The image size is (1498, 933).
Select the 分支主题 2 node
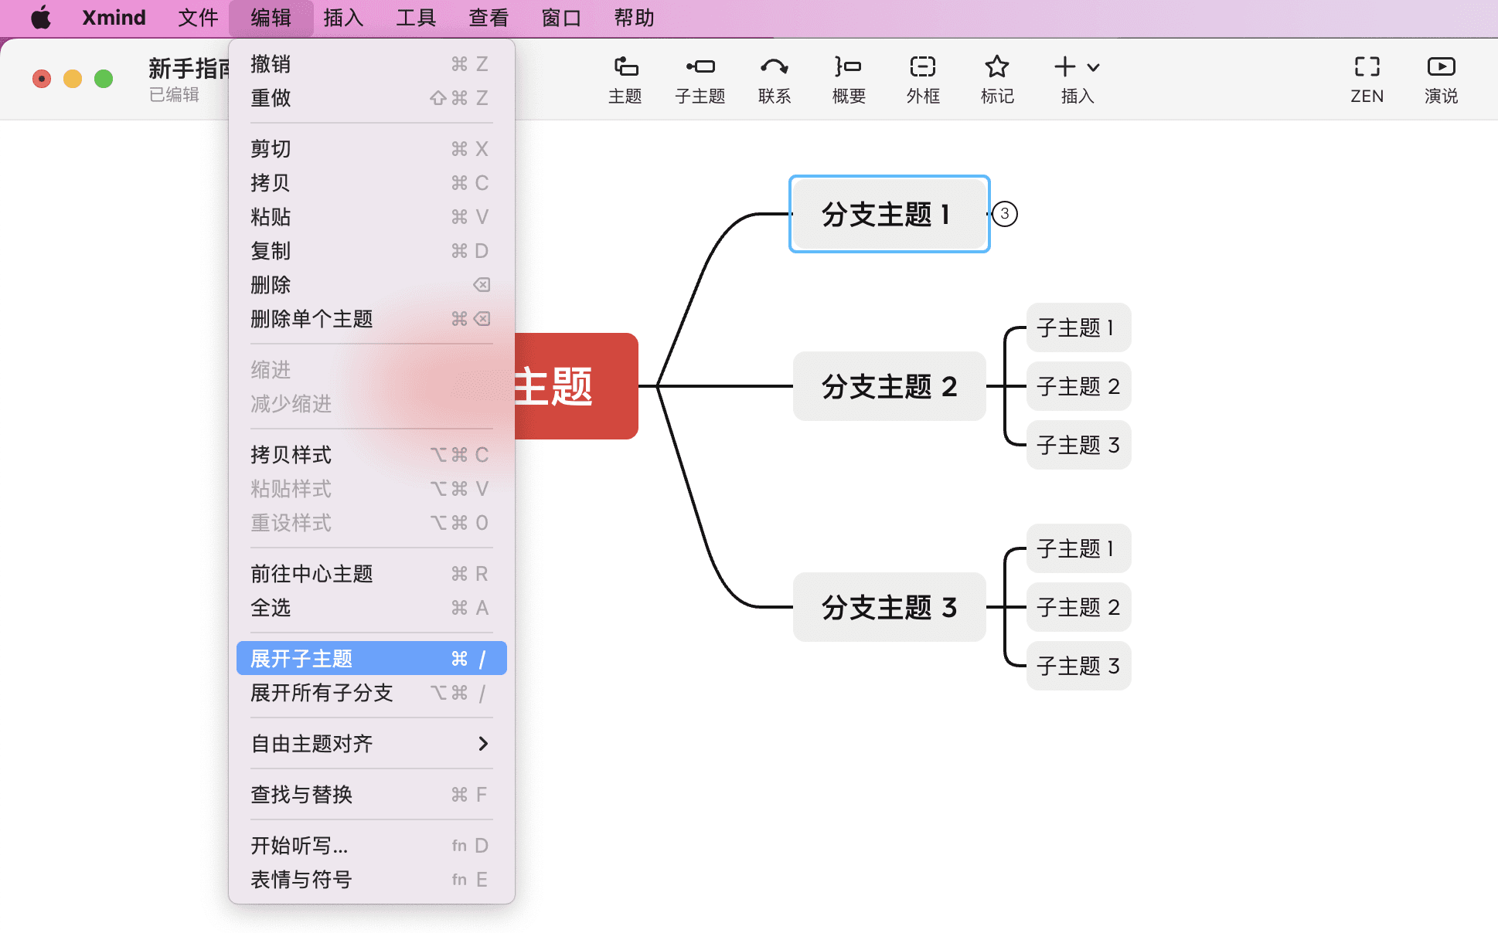tap(889, 386)
